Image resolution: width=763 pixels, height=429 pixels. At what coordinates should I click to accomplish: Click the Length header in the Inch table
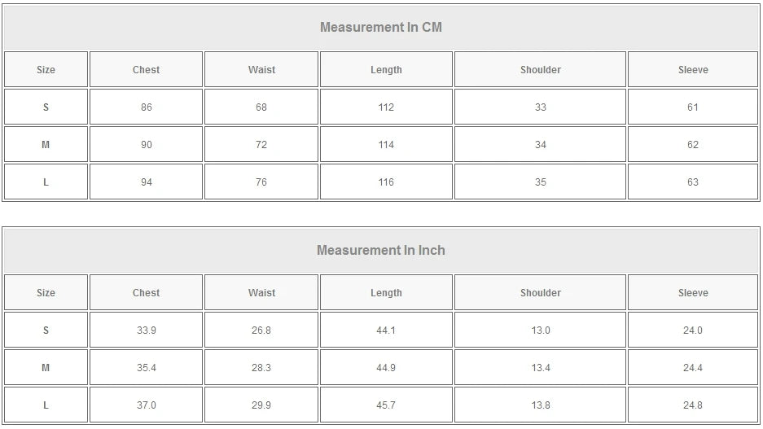coord(386,293)
